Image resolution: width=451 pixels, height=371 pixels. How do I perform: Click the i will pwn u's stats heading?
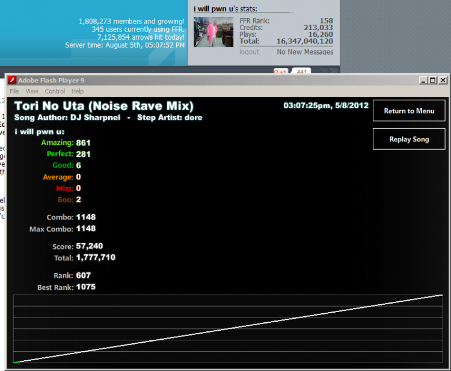[226, 9]
